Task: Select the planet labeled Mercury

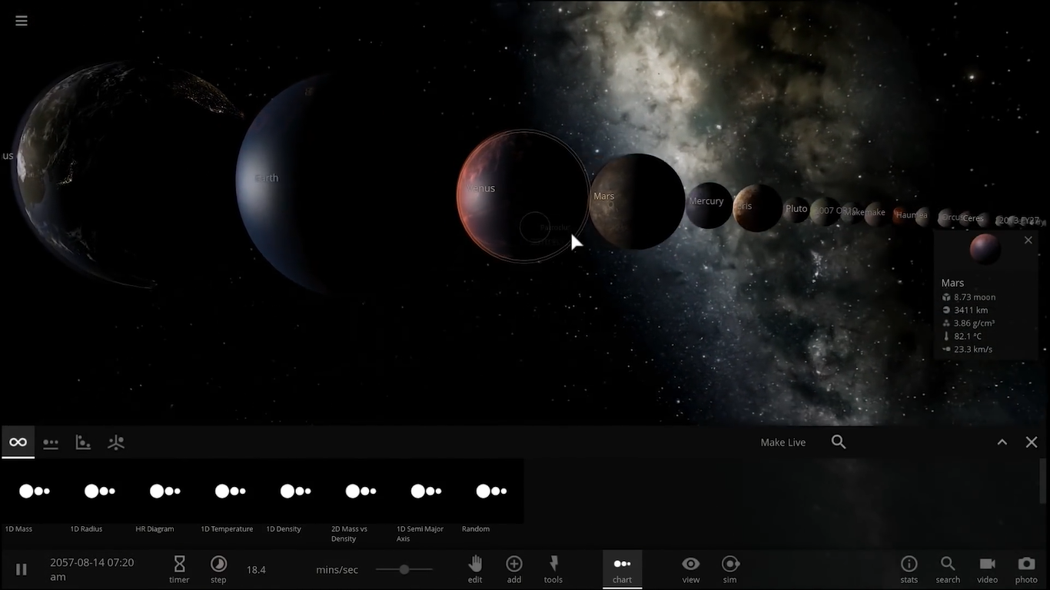Action: click(x=709, y=205)
